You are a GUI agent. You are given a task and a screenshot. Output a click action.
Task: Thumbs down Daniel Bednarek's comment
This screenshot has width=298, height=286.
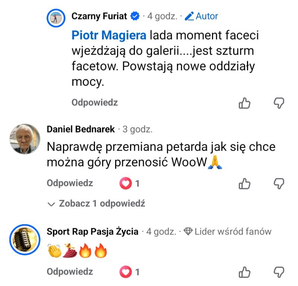point(279,183)
